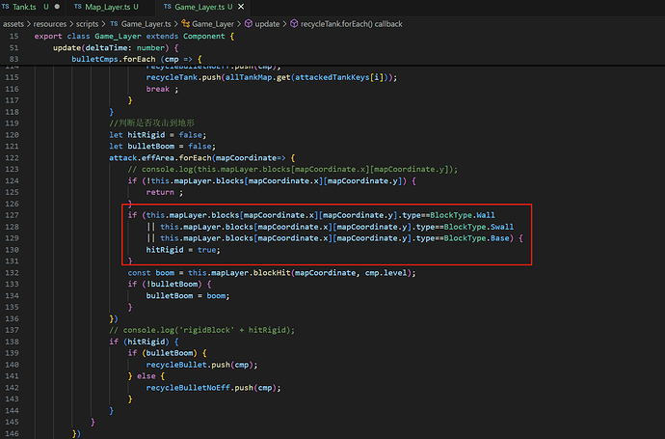The width and height of the screenshot is (665, 439).
Task: Click line number 115 in the gutter
Action: (12, 77)
